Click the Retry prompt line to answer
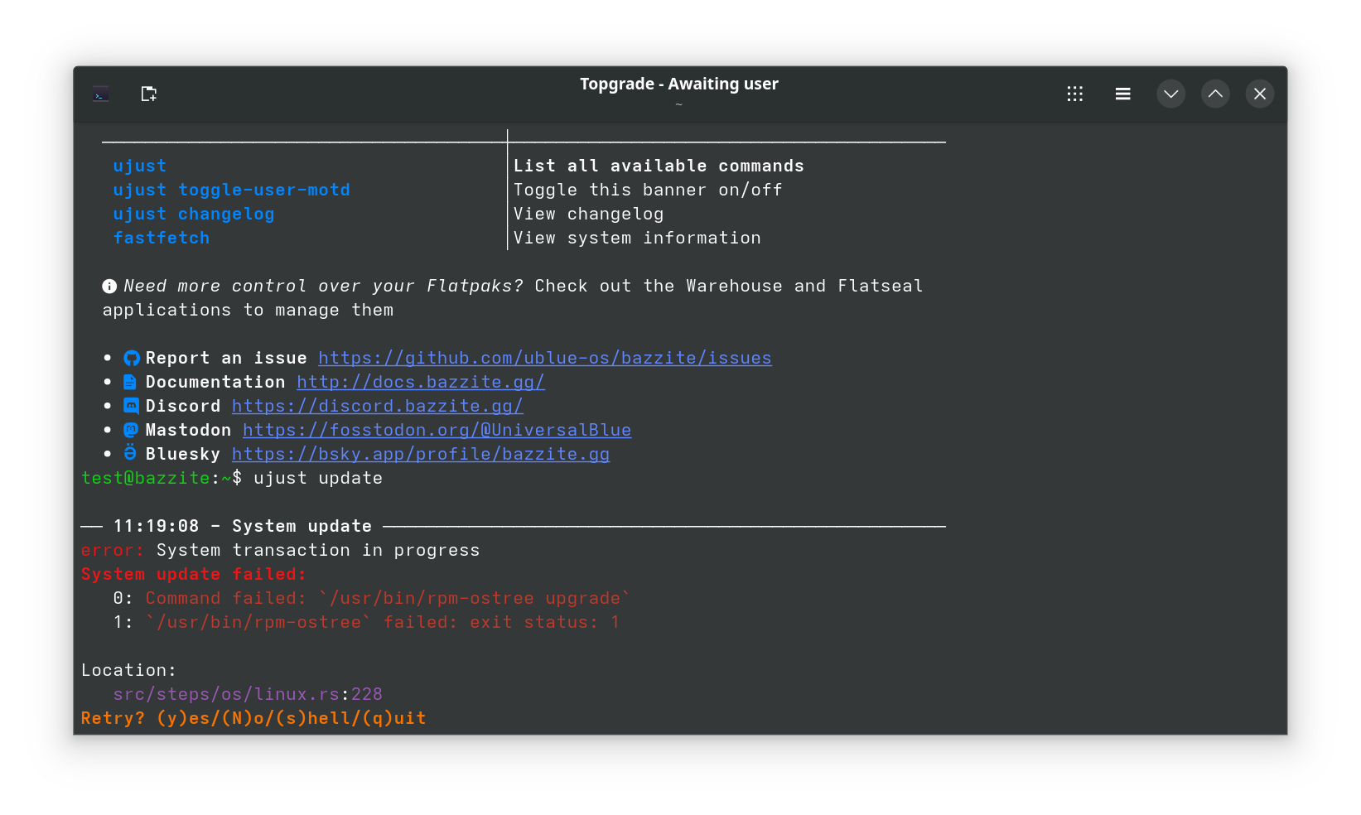 (252, 717)
